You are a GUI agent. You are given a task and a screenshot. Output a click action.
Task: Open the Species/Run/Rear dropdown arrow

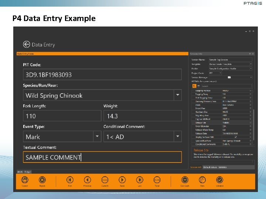click(x=178, y=95)
